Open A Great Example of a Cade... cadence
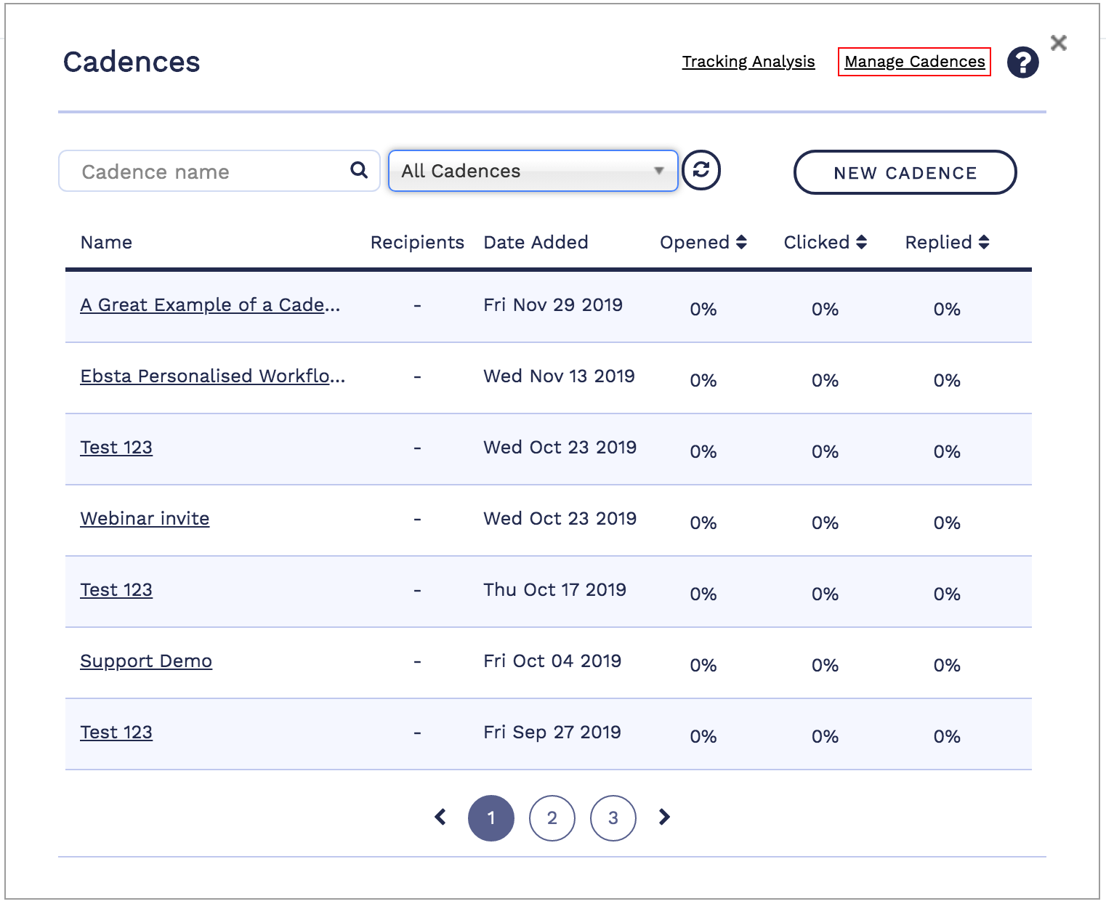This screenshot has height=904, width=1106. 210,305
